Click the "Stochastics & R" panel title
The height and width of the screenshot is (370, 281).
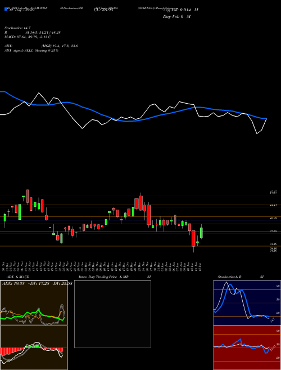click(229, 277)
